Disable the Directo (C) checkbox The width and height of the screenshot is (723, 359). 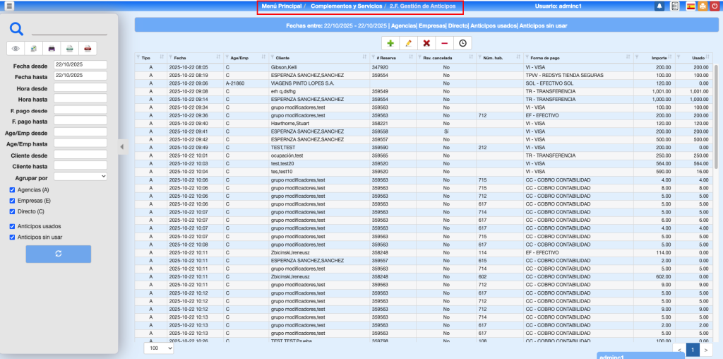click(x=12, y=211)
